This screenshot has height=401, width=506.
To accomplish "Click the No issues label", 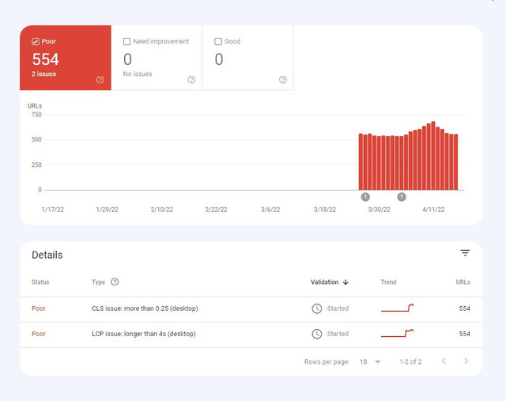I will point(138,74).
